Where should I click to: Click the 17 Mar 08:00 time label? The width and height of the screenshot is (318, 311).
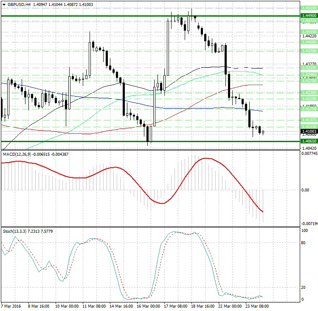click(176, 306)
